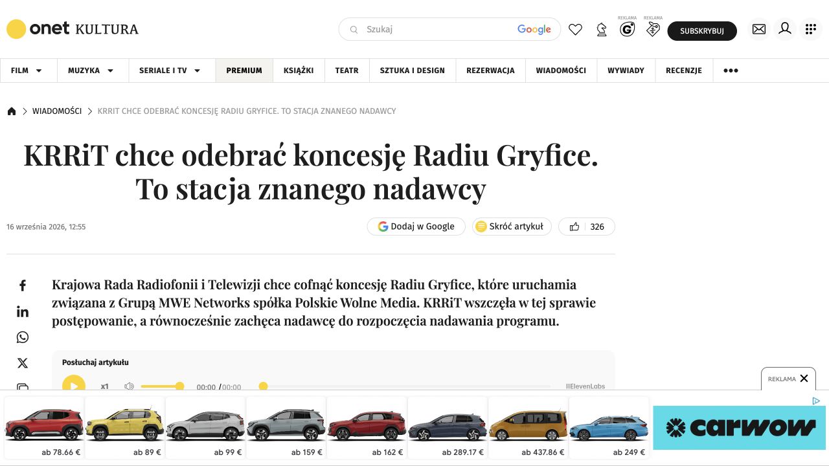Share the article on Facebook

[23, 285]
